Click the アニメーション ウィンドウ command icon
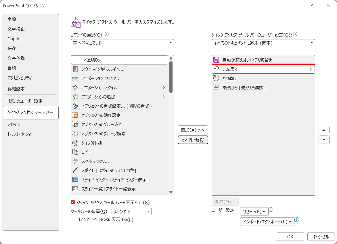This screenshot has height=244, width=337. coord(75,78)
